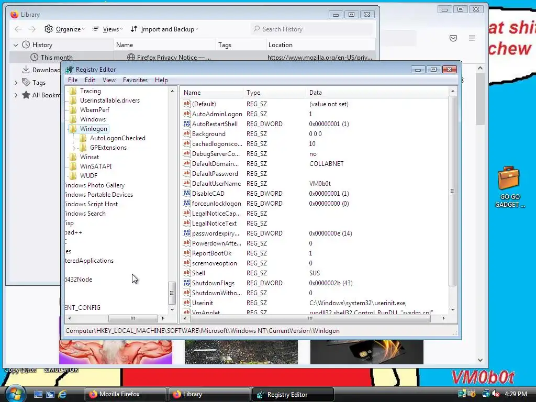
Task: Select the Winsat key folder icon
Action: click(x=73, y=157)
